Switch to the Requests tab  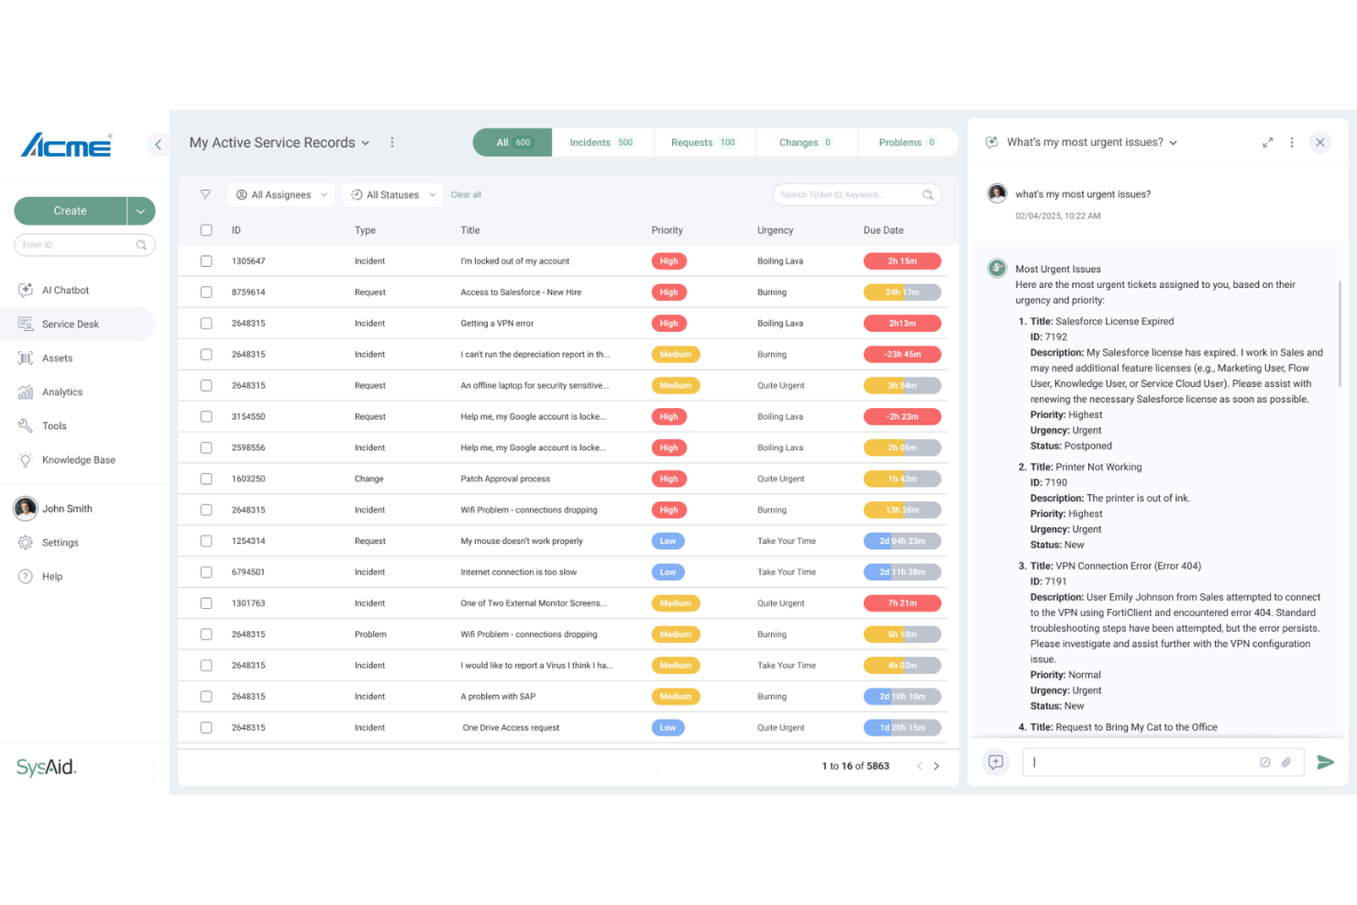point(704,142)
